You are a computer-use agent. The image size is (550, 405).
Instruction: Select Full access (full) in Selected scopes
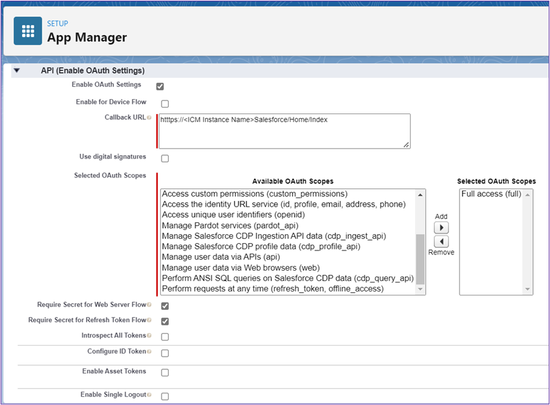tap(491, 194)
